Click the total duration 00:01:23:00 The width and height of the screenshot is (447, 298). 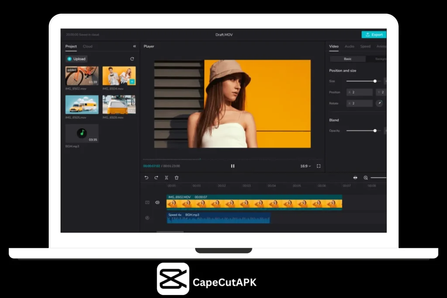(172, 166)
